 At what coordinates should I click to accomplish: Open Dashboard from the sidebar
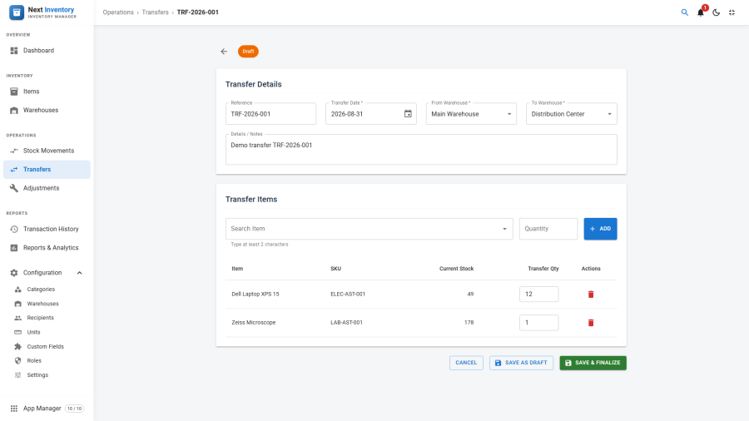click(47, 51)
